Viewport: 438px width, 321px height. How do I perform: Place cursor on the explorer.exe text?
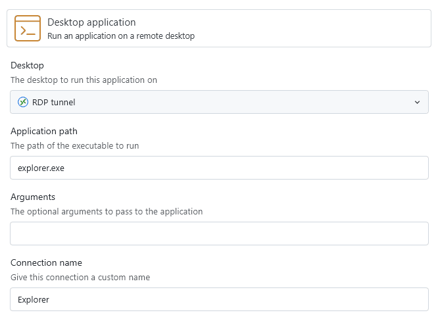pyautogui.click(x=41, y=168)
